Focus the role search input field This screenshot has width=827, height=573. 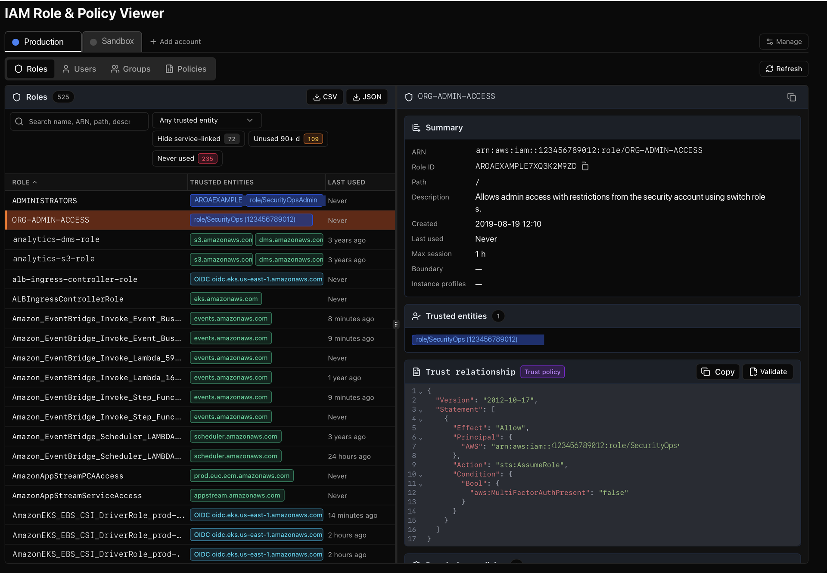[79, 121]
